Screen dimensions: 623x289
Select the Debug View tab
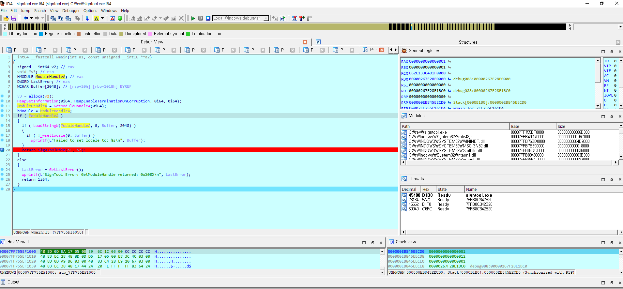coord(152,42)
